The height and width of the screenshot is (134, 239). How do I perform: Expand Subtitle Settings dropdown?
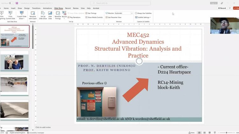point(143,17)
